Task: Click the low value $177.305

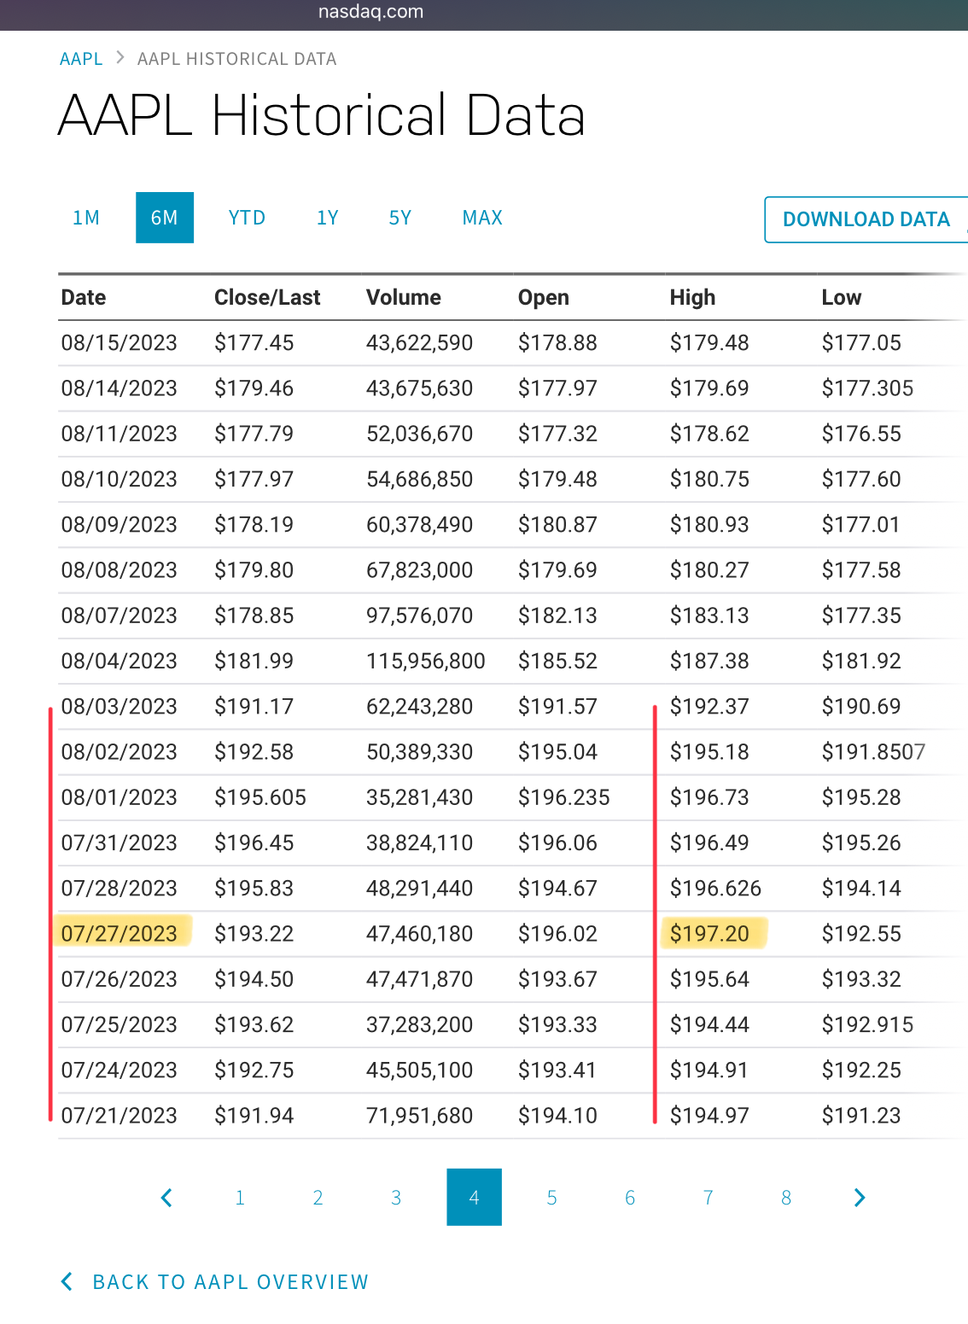Action: point(868,388)
